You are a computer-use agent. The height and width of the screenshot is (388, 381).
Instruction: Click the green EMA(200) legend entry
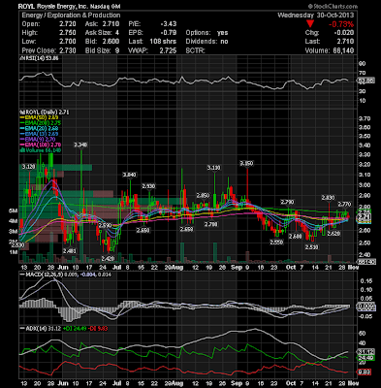(x=40, y=123)
